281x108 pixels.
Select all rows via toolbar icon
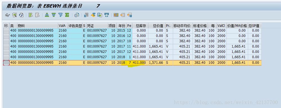point(31,15)
